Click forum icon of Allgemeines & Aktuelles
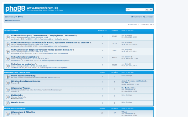Viewport: 188px width, 117px height. 8,114
